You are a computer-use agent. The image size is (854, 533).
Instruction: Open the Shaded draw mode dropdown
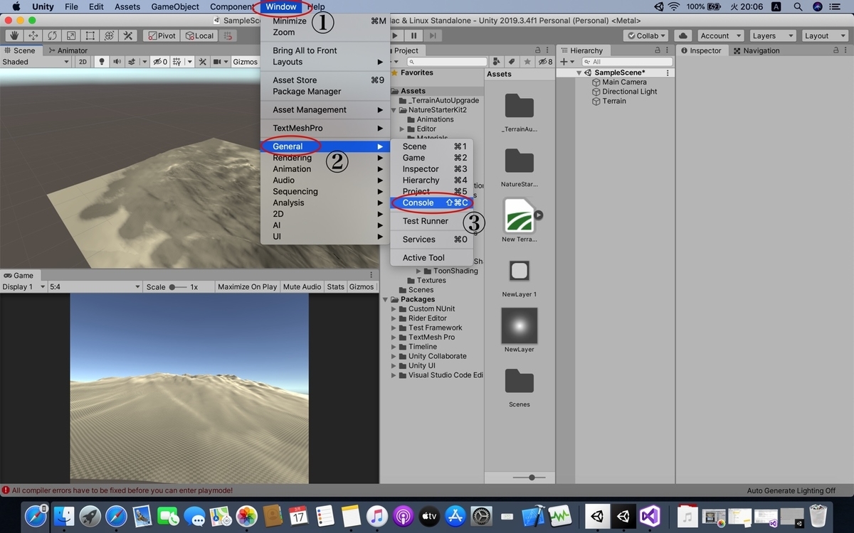36,62
